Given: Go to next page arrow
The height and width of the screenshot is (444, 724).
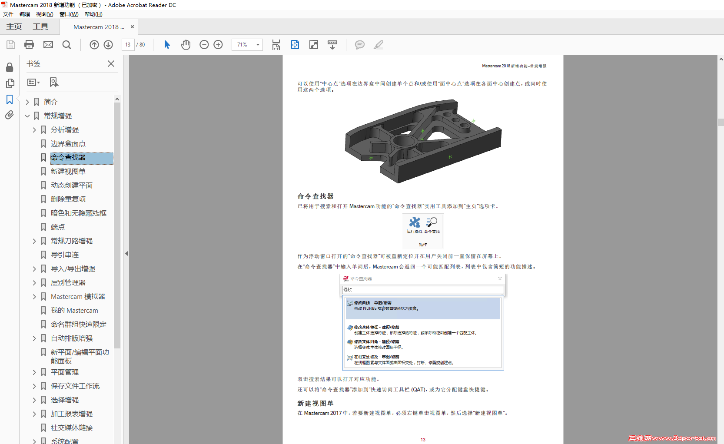Looking at the screenshot, I should pos(108,45).
